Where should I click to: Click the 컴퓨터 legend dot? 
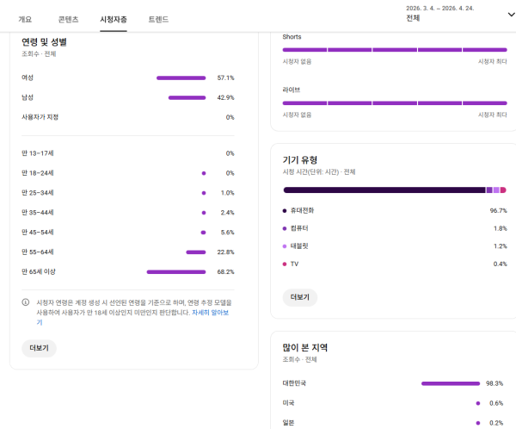[x=285, y=228]
